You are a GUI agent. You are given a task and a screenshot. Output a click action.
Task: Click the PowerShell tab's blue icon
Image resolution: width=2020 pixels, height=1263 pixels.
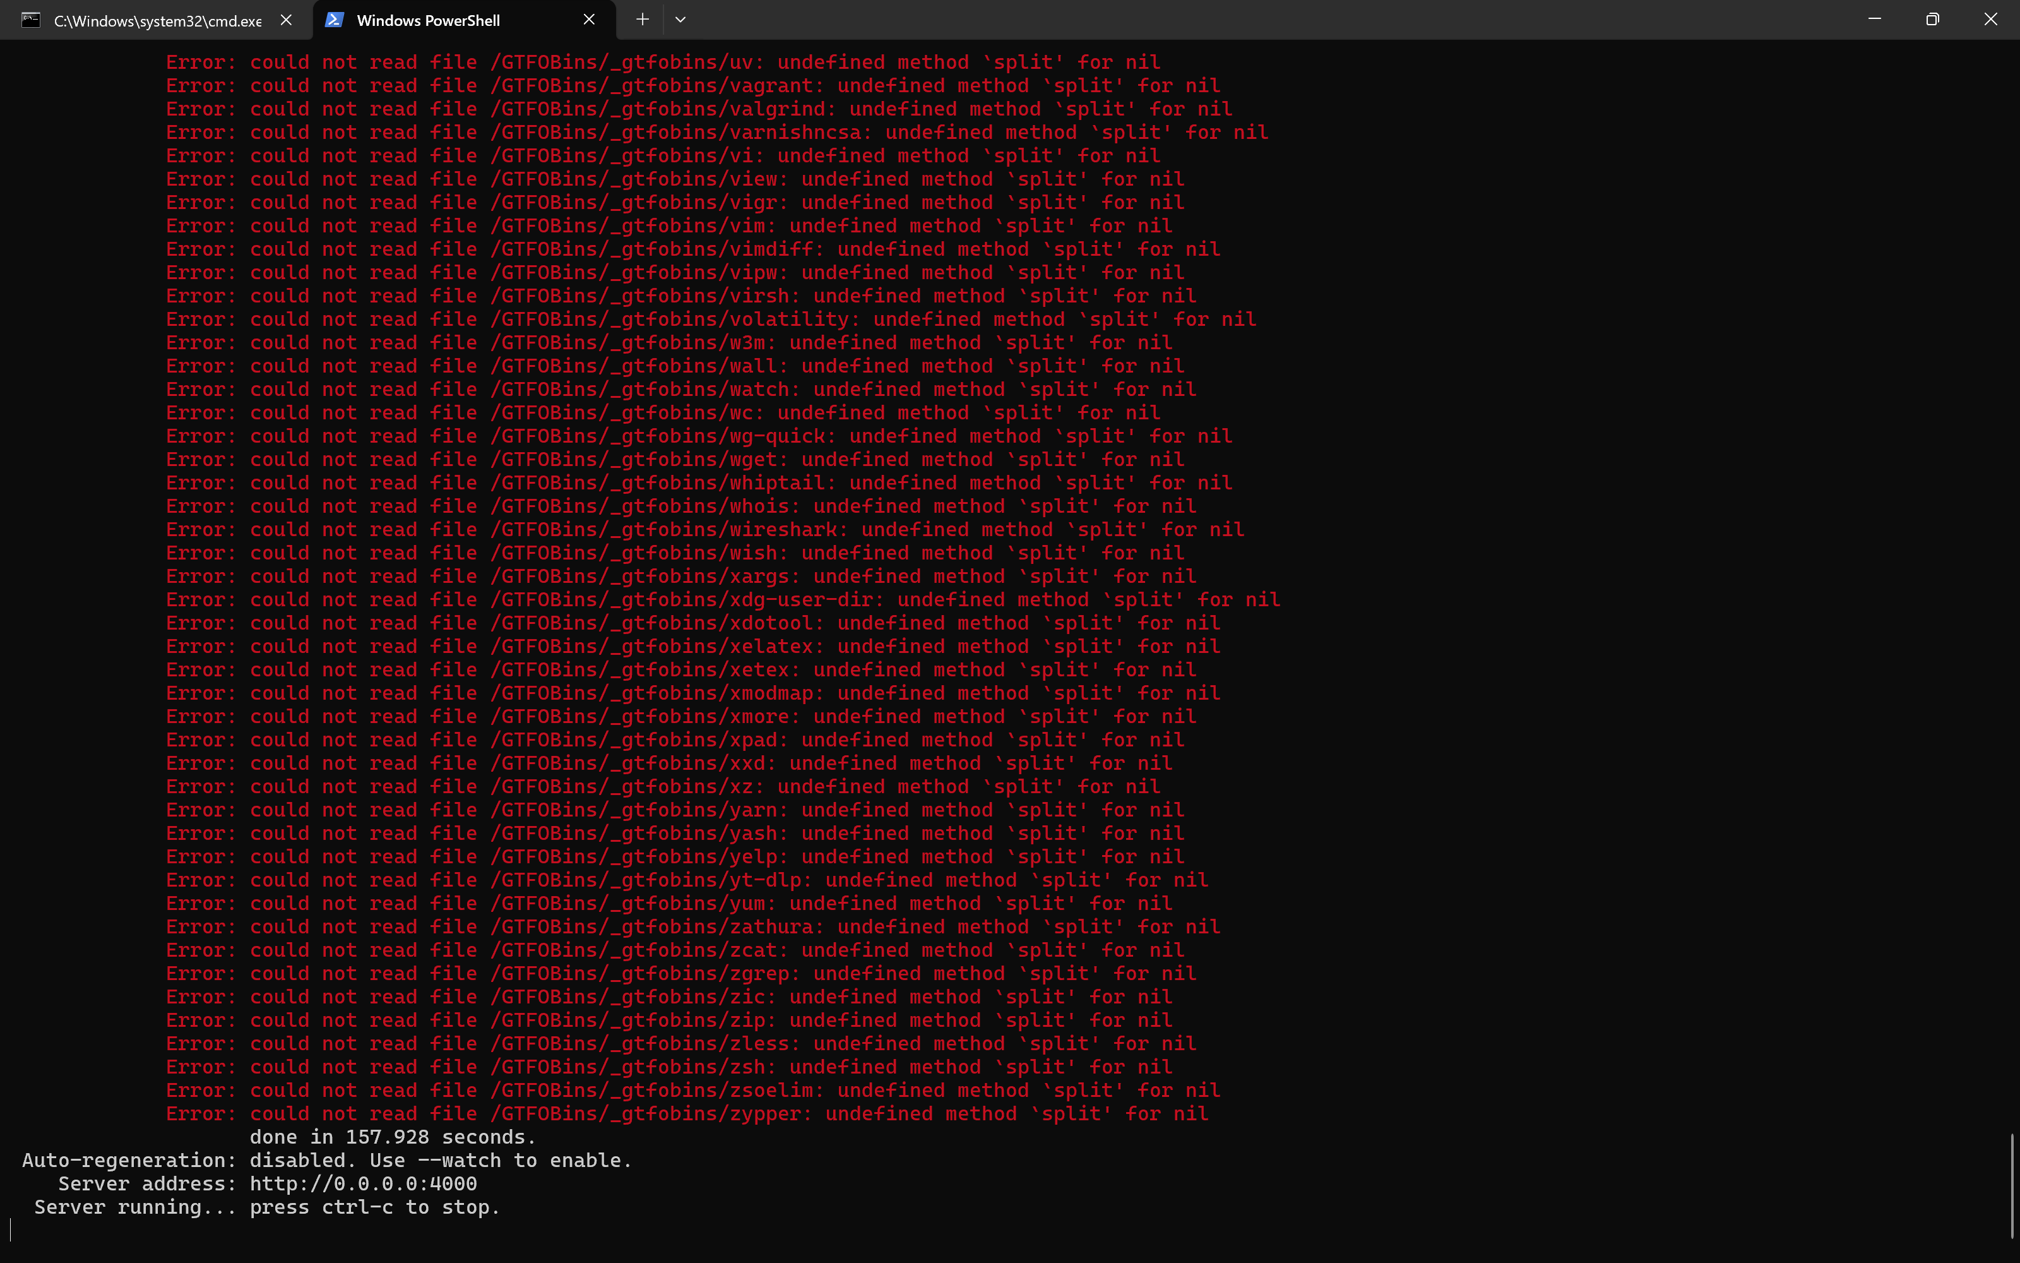coord(334,20)
